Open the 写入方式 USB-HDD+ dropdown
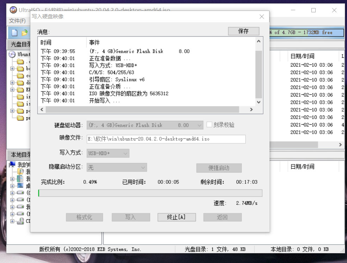Viewport: 347px width, 263px height. (x=108, y=153)
